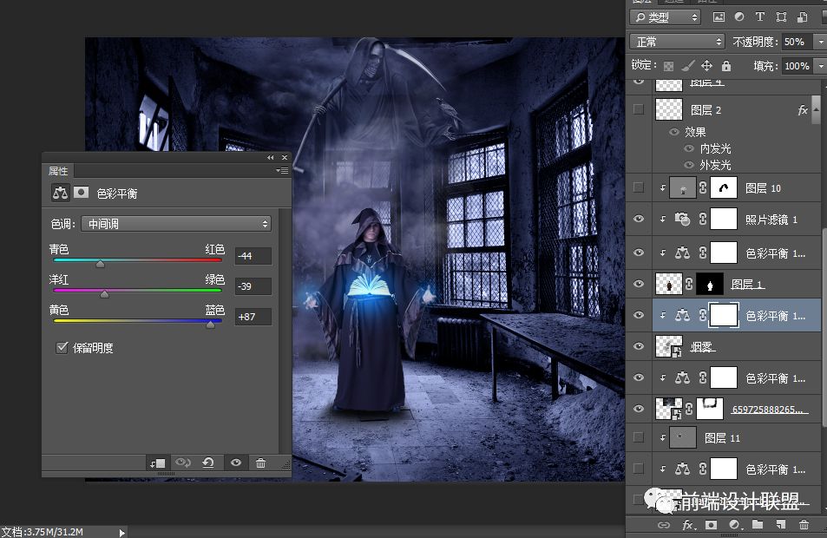
Task: Open 填充 slider arrow
Action: (x=820, y=66)
